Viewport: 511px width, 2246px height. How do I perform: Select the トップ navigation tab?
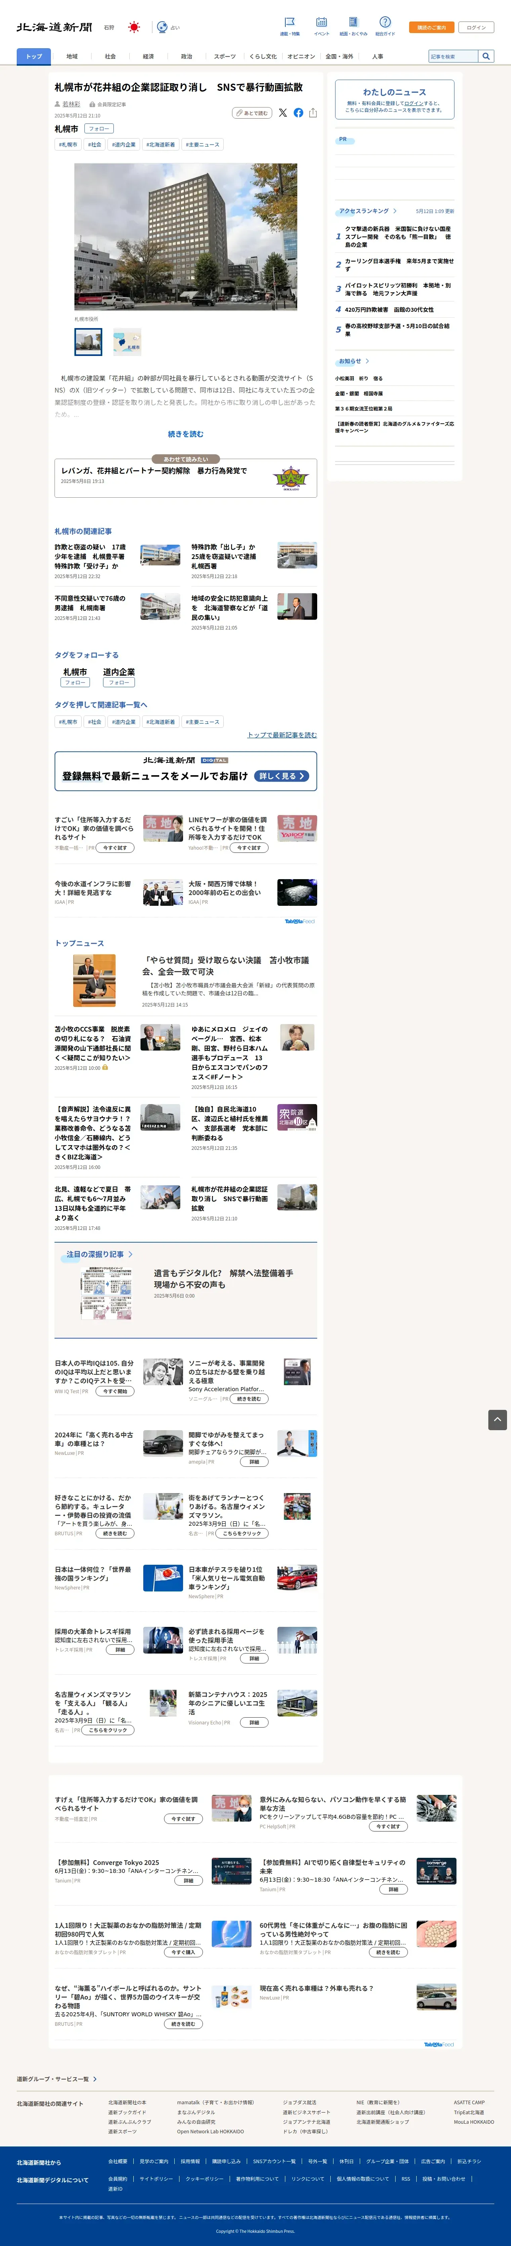(34, 57)
